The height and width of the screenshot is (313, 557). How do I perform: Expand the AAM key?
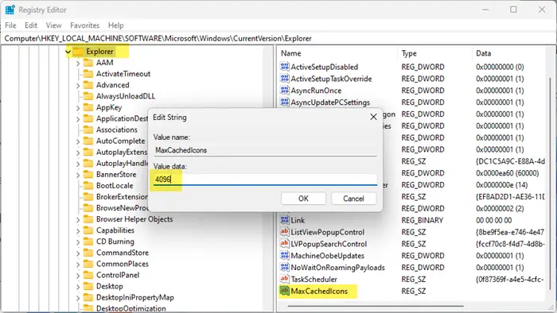tap(78, 63)
